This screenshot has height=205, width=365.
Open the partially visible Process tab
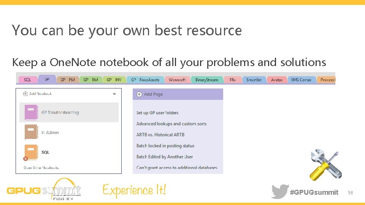pyautogui.click(x=326, y=80)
